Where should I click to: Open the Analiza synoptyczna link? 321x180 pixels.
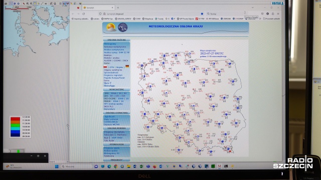click(x=114, y=49)
